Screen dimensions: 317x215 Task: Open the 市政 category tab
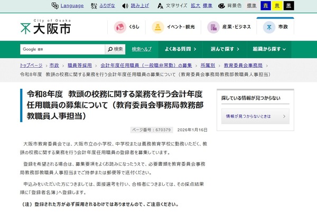click(275, 26)
